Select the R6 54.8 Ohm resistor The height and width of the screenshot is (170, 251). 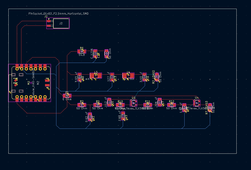82,51
